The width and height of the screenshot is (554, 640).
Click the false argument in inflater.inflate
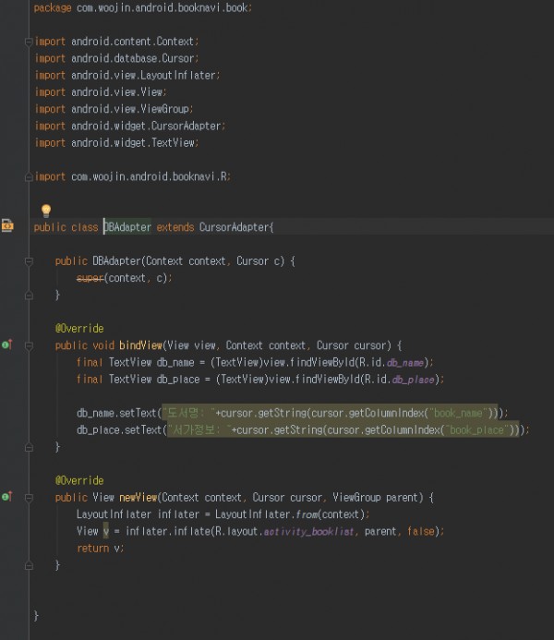(421, 531)
